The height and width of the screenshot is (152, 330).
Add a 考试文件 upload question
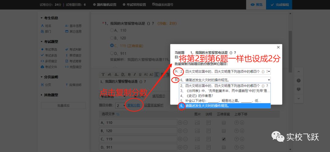(x=49, y=67)
